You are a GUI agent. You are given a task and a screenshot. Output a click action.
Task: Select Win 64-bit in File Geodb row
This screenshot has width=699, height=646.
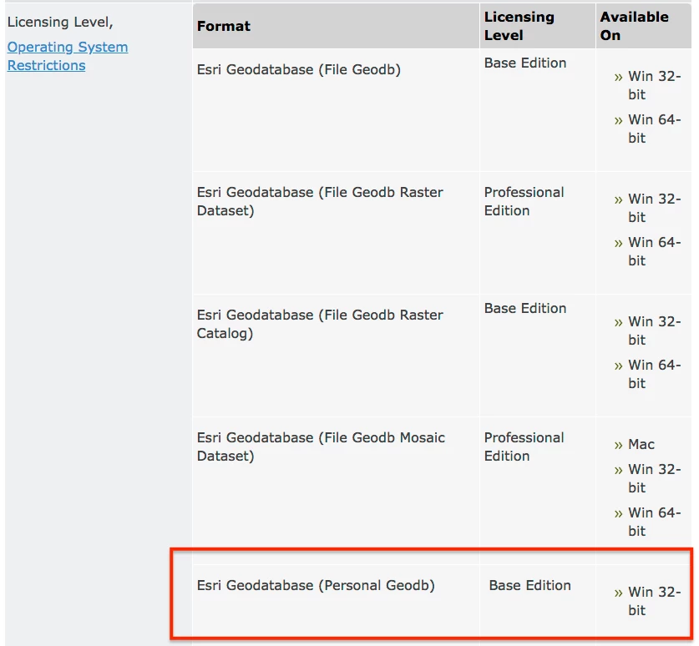click(x=655, y=129)
